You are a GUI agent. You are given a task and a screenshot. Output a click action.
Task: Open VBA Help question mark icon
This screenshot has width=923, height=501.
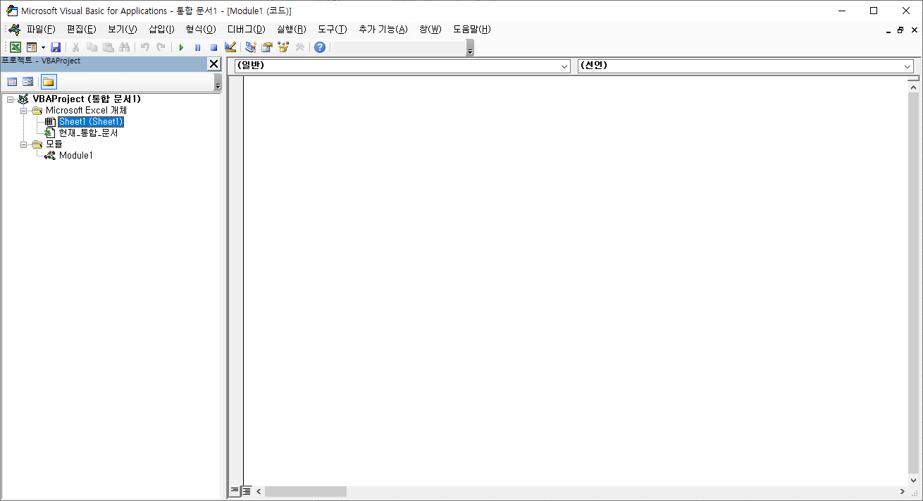(320, 47)
